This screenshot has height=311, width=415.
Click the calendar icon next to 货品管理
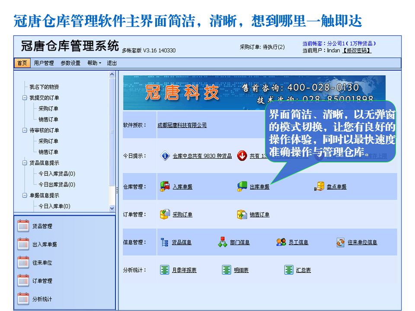tap(23, 226)
